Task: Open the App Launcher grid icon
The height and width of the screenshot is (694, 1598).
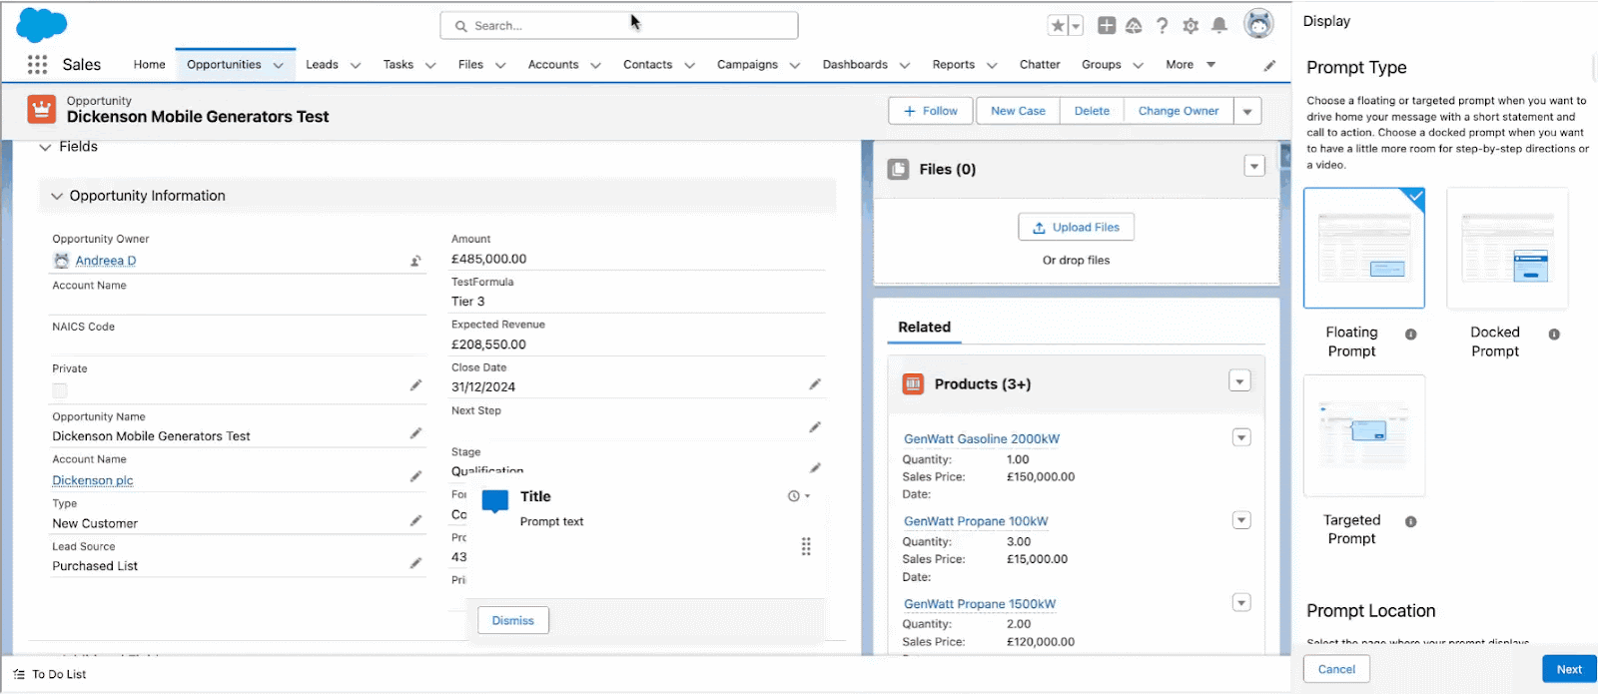Action: tap(37, 65)
